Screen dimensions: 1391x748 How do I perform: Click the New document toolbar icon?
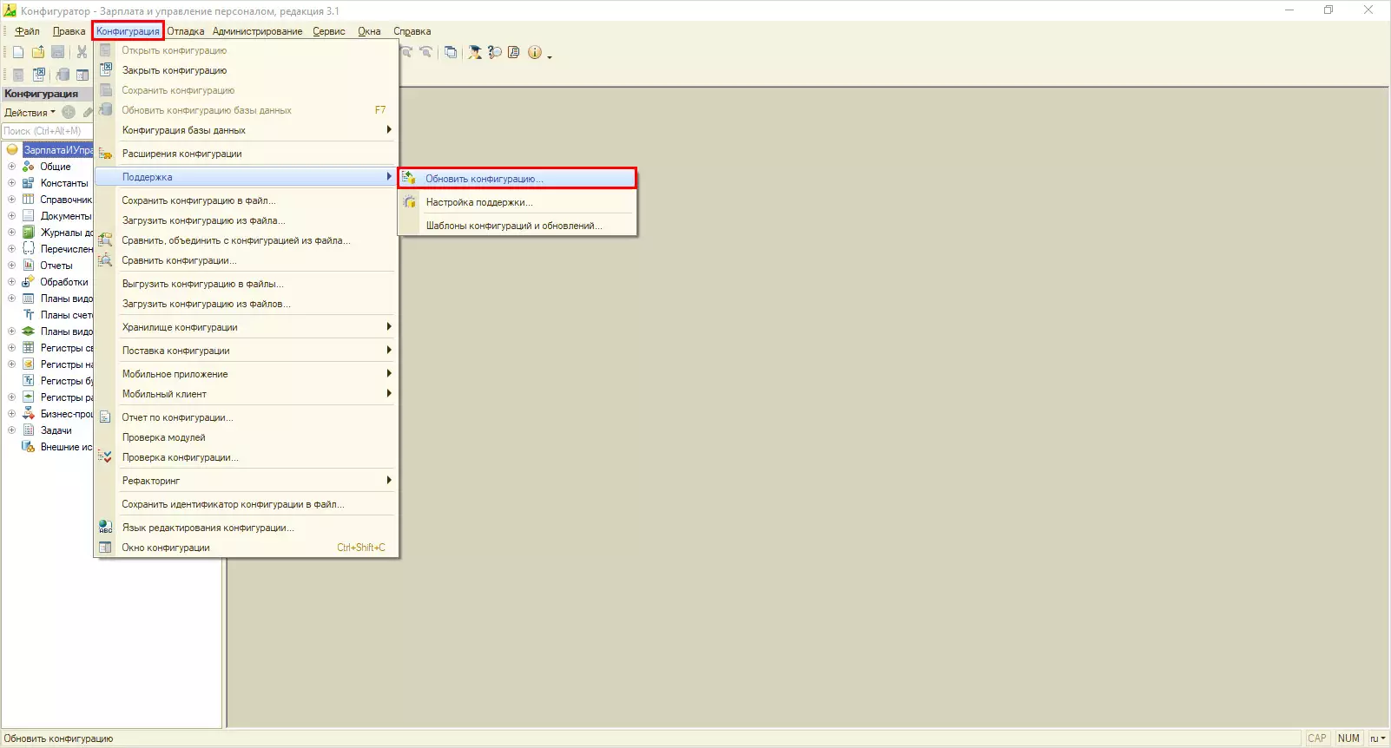(x=18, y=52)
